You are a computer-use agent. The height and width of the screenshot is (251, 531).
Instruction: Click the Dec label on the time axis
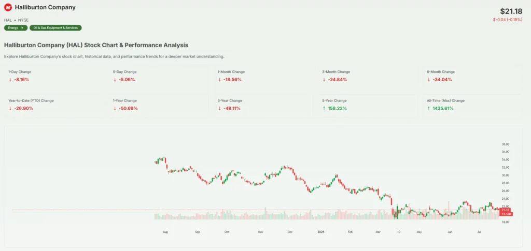(290, 232)
